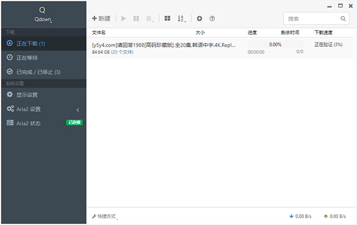Sort by 大小 column header
This screenshot has height=225, width=357.
pos(200,33)
